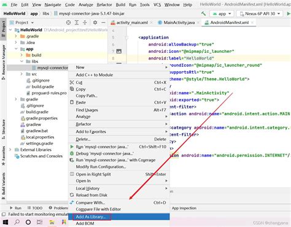
Task: Open the Run tool window button
Action: tap(16, 208)
